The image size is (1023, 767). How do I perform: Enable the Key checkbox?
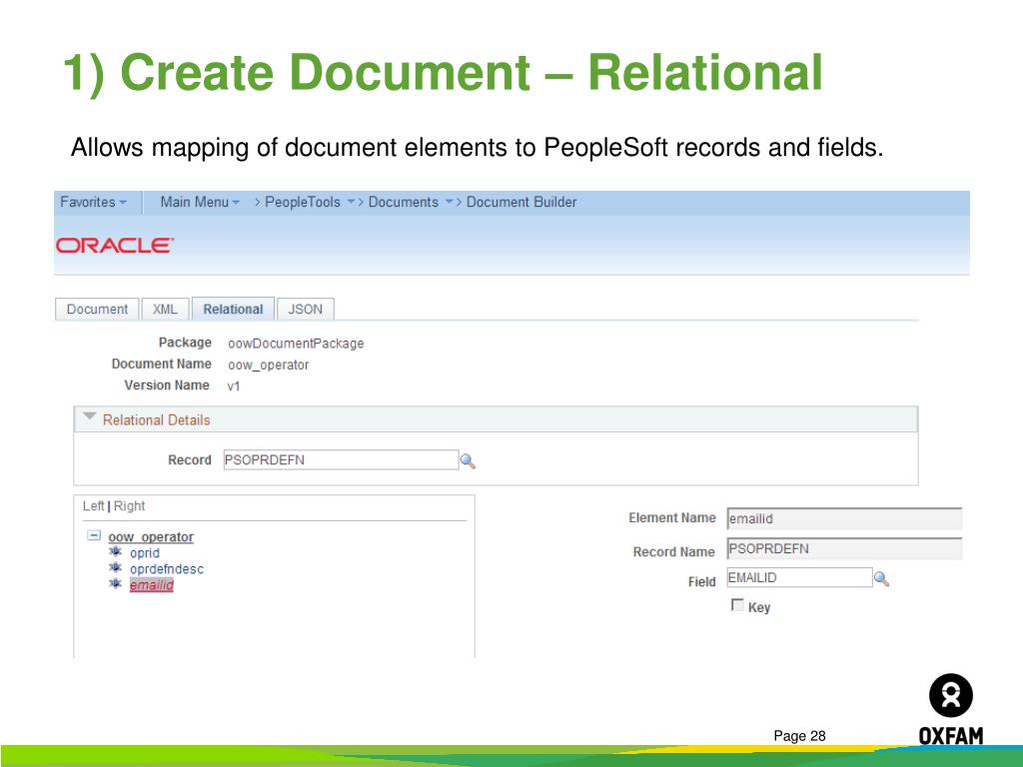[738, 605]
